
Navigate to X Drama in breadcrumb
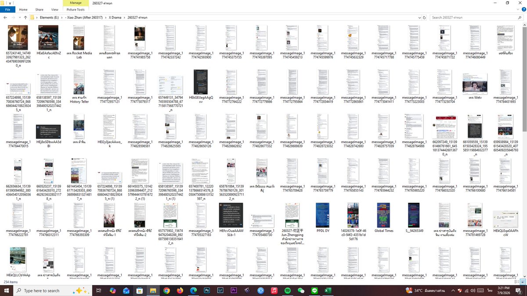point(115,18)
